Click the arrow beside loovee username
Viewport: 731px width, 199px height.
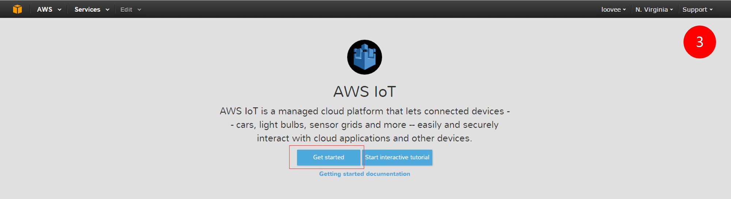click(624, 10)
